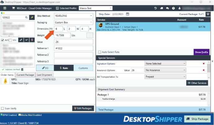Image resolution: width=214 pixels, height=125 pixels.
Task: Click the pencil edit address icon
Action: [x=21, y=40]
